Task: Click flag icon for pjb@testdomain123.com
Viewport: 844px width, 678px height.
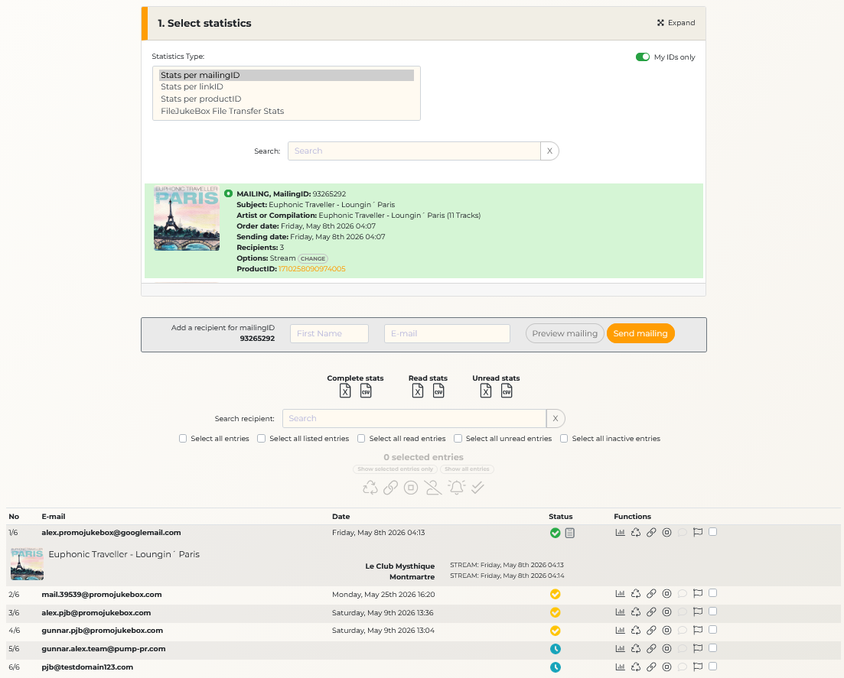Action: click(698, 667)
